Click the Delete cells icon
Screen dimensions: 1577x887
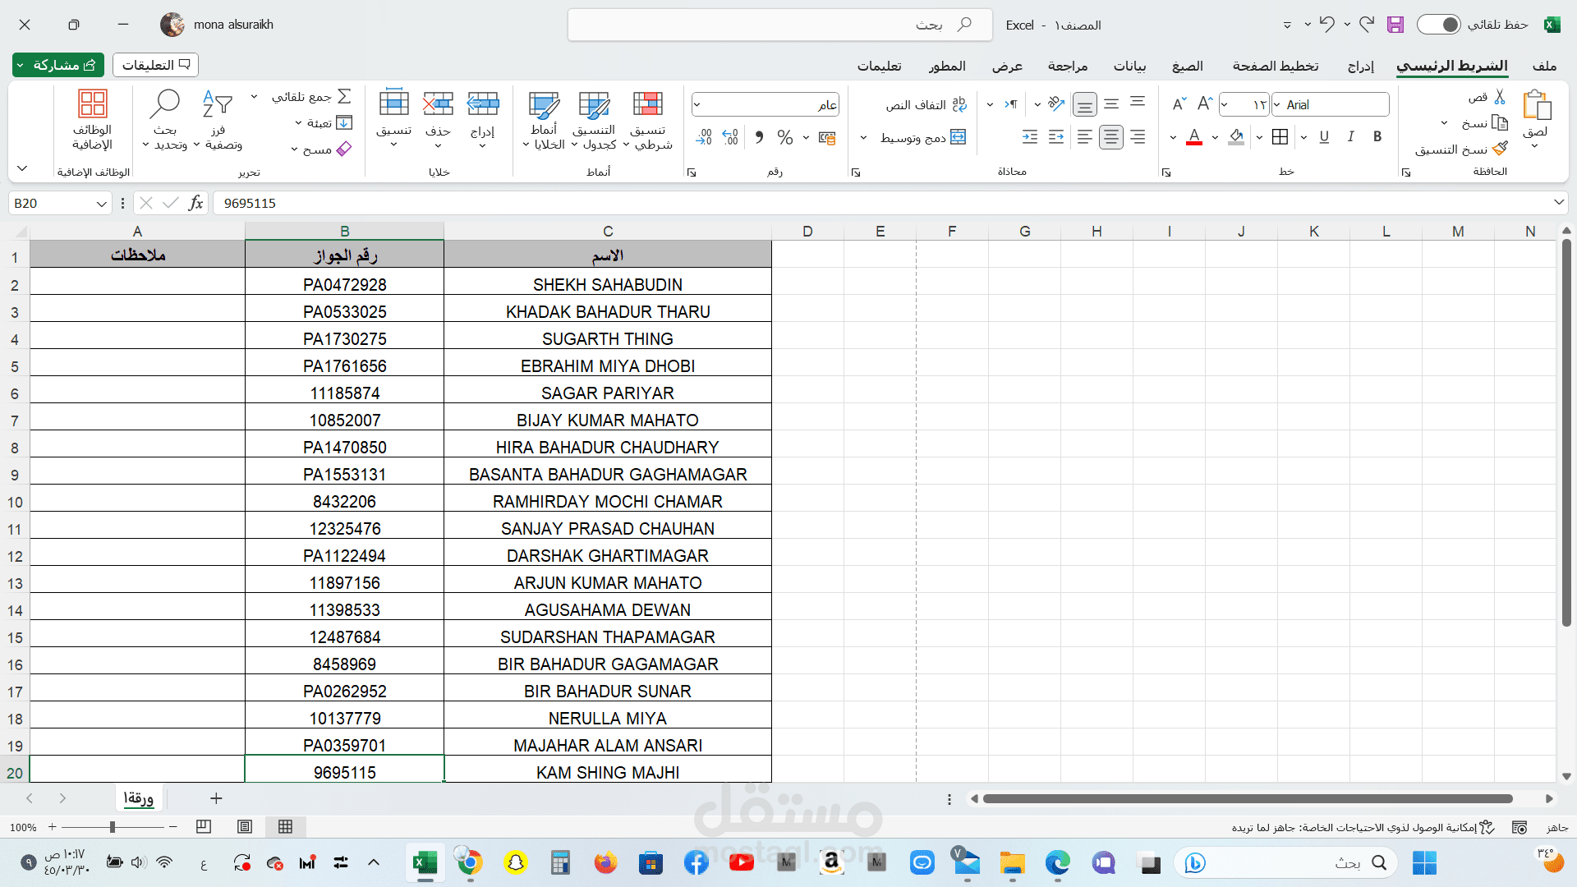tap(439, 103)
